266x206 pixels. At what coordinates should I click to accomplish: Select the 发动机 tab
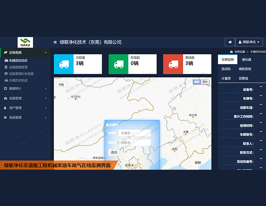click(x=227, y=69)
